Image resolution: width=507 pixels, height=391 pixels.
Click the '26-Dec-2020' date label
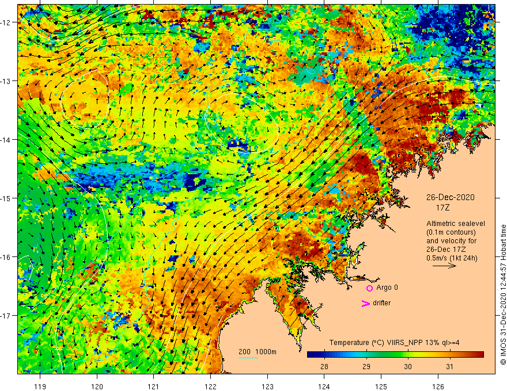click(450, 197)
